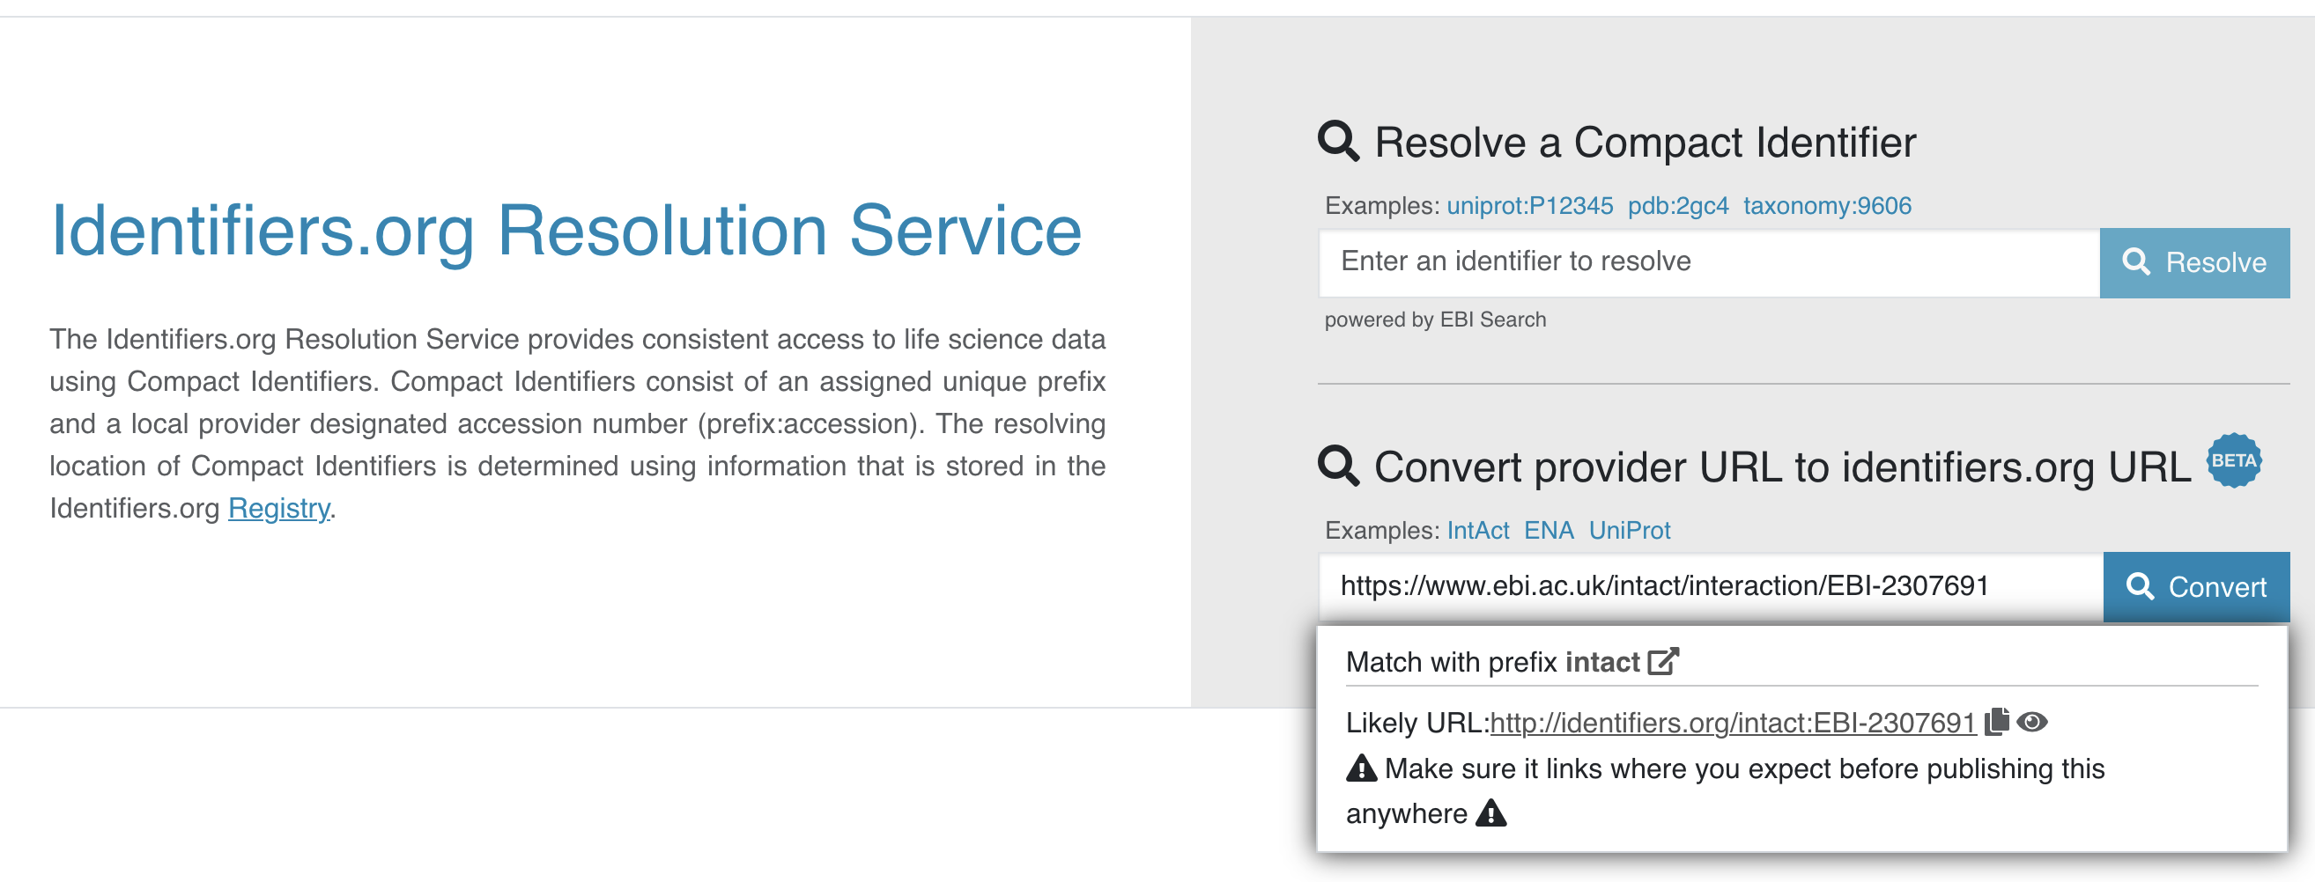This screenshot has width=2315, height=882.
Task: Open the Registry link
Action: coord(278,509)
